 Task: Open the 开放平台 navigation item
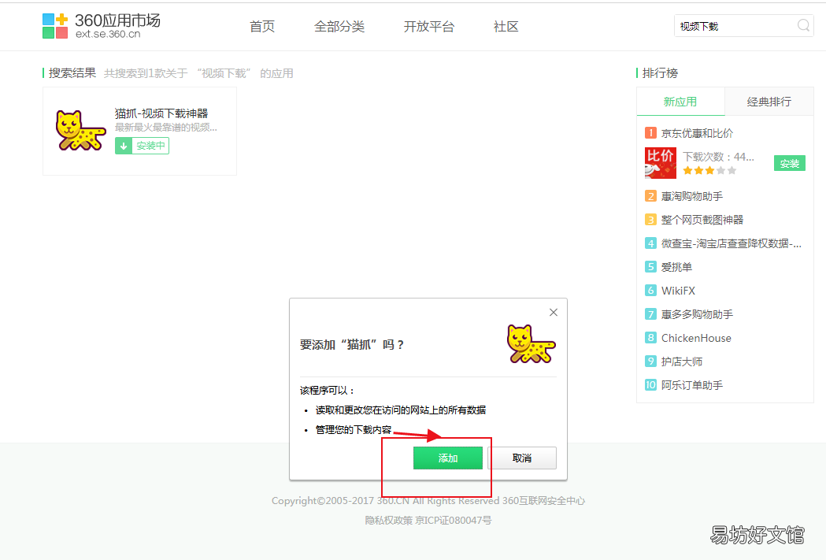click(429, 26)
